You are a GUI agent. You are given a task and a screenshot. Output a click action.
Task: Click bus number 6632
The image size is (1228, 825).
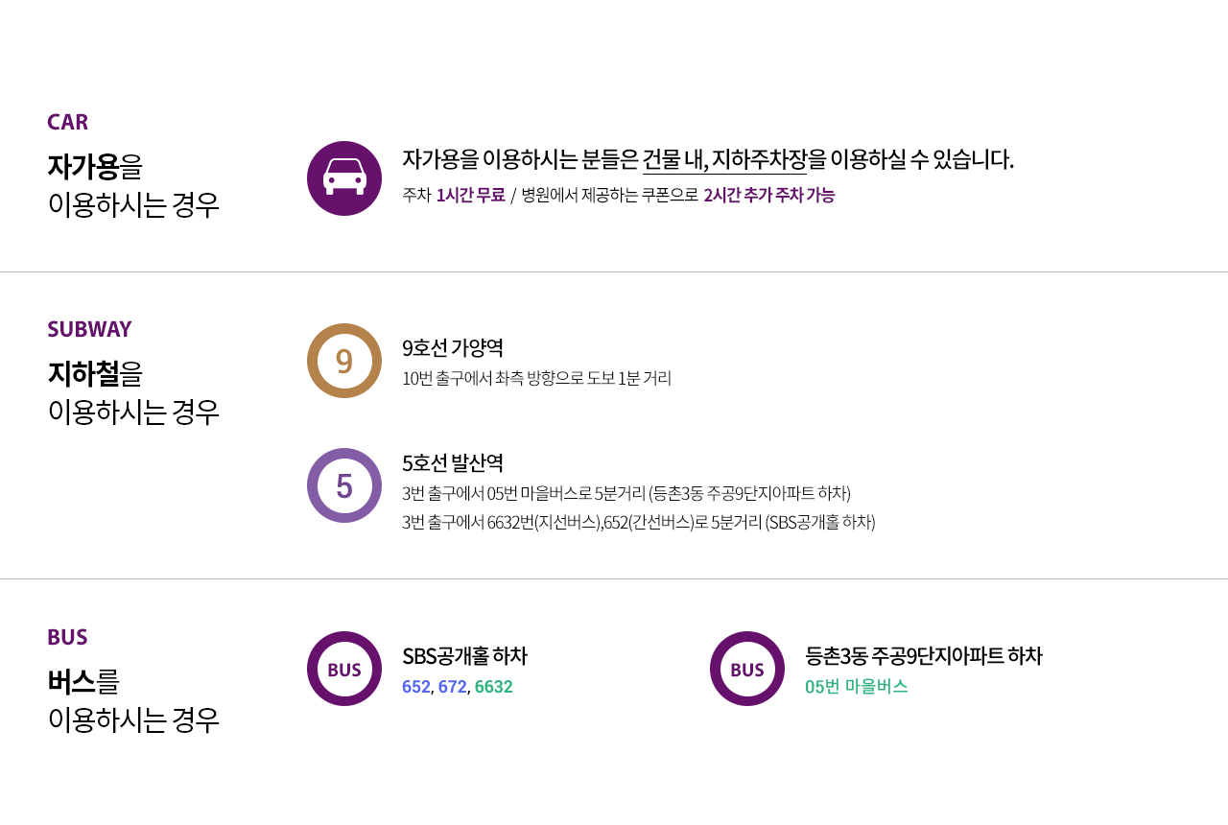[493, 687]
